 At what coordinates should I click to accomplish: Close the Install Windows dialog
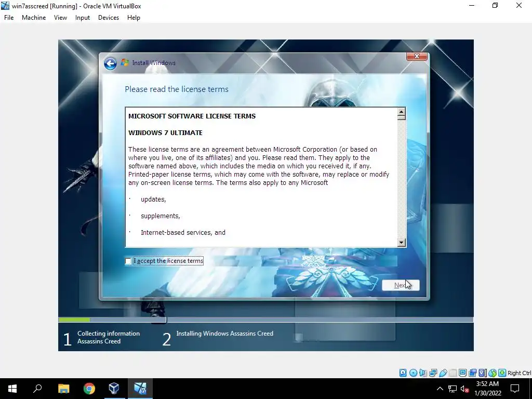click(x=417, y=56)
